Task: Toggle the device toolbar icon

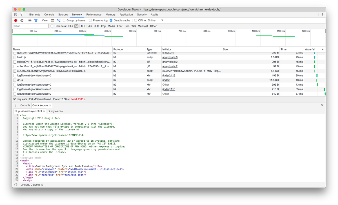Action: [x=21, y=15]
